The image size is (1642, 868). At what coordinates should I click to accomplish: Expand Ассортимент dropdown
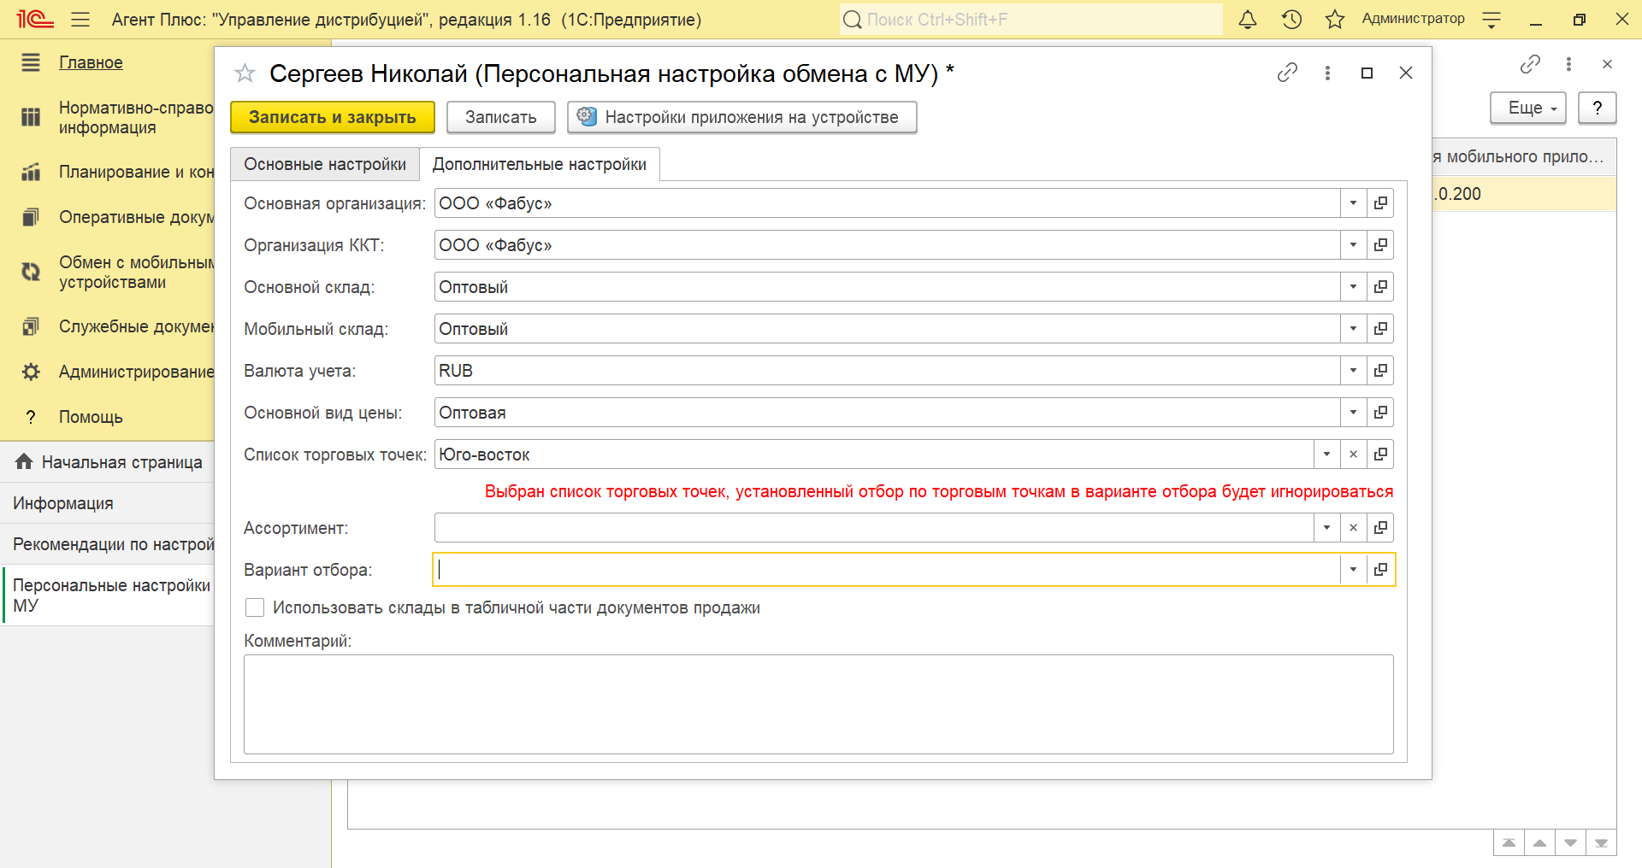[1326, 528]
